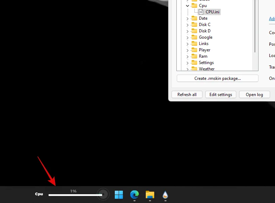Screen dimensions: 275x203
Task: Click the circular dial beside the Cpu bar
Action: pyautogui.click(x=103, y=194)
